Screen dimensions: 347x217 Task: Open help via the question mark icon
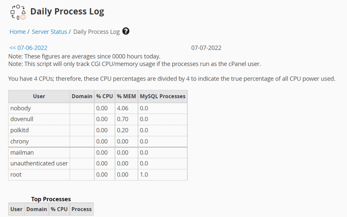(x=125, y=31)
